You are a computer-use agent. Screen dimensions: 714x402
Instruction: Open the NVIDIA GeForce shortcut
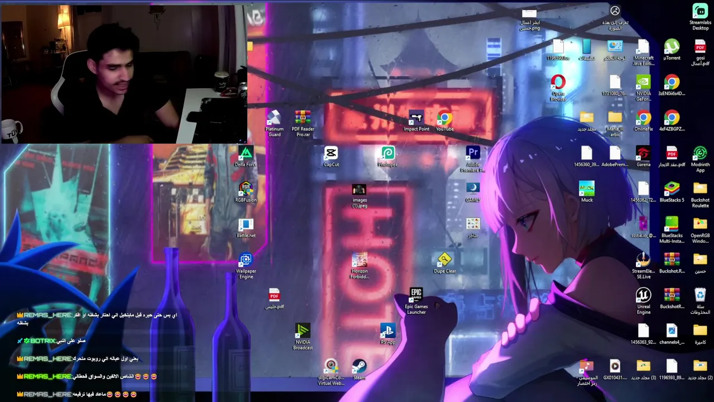point(643,89)
